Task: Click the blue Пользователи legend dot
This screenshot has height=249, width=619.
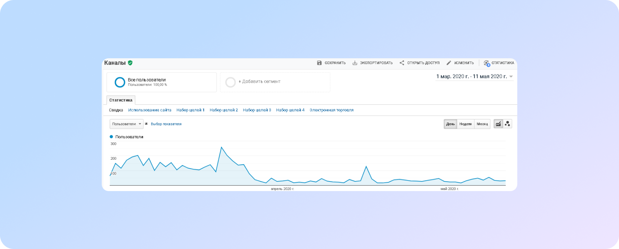Action: pos(111,137)
